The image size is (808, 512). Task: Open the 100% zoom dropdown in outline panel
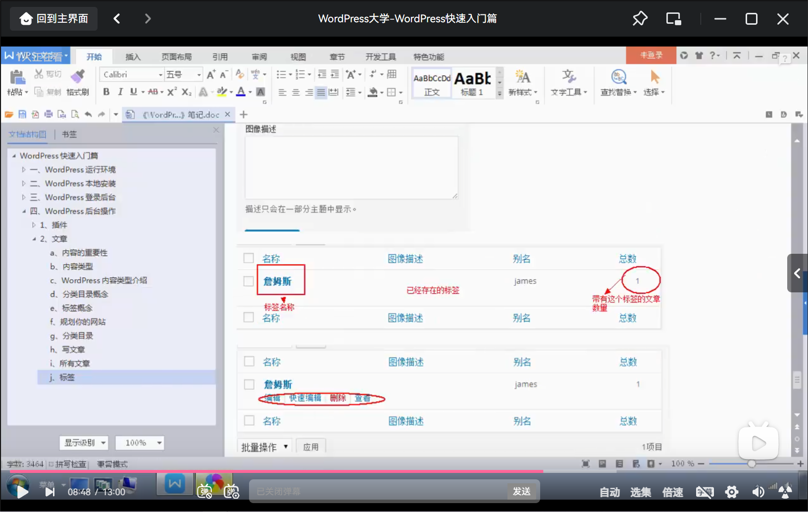click(140, 443)
